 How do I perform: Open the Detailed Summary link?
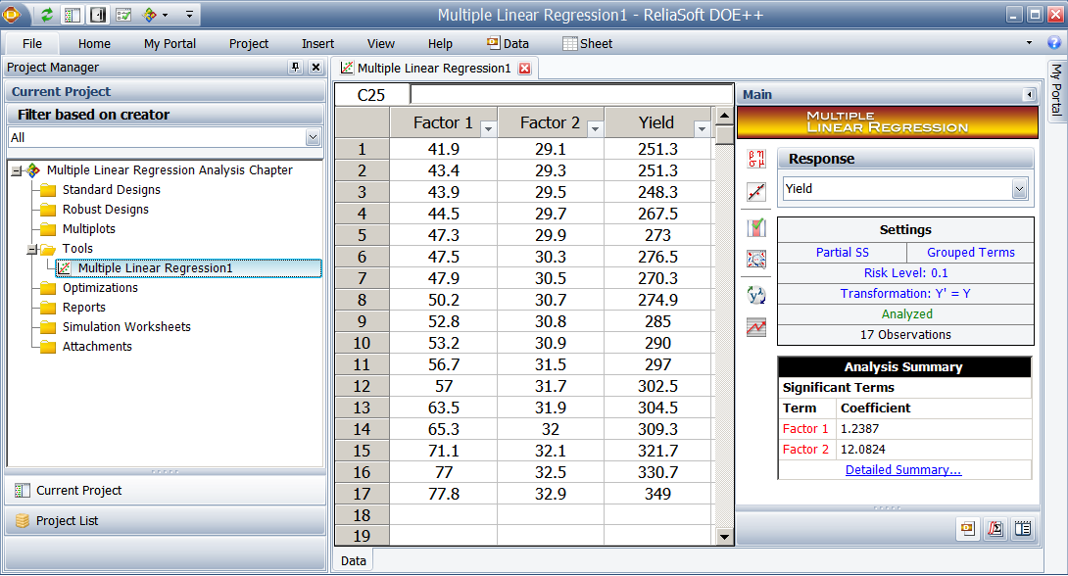coord(903,470)
